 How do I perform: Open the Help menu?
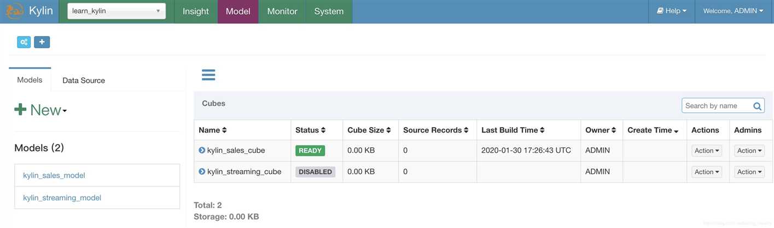pos(672,11)
